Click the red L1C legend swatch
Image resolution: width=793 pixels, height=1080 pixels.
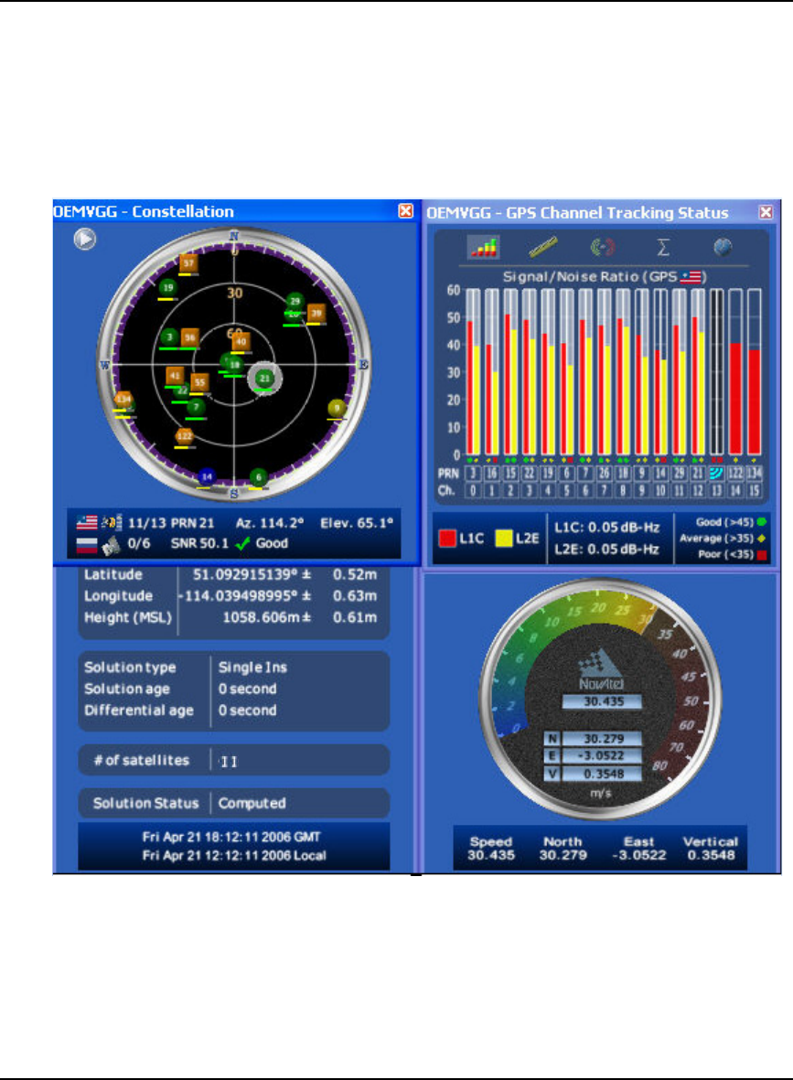tap(447, 539)
